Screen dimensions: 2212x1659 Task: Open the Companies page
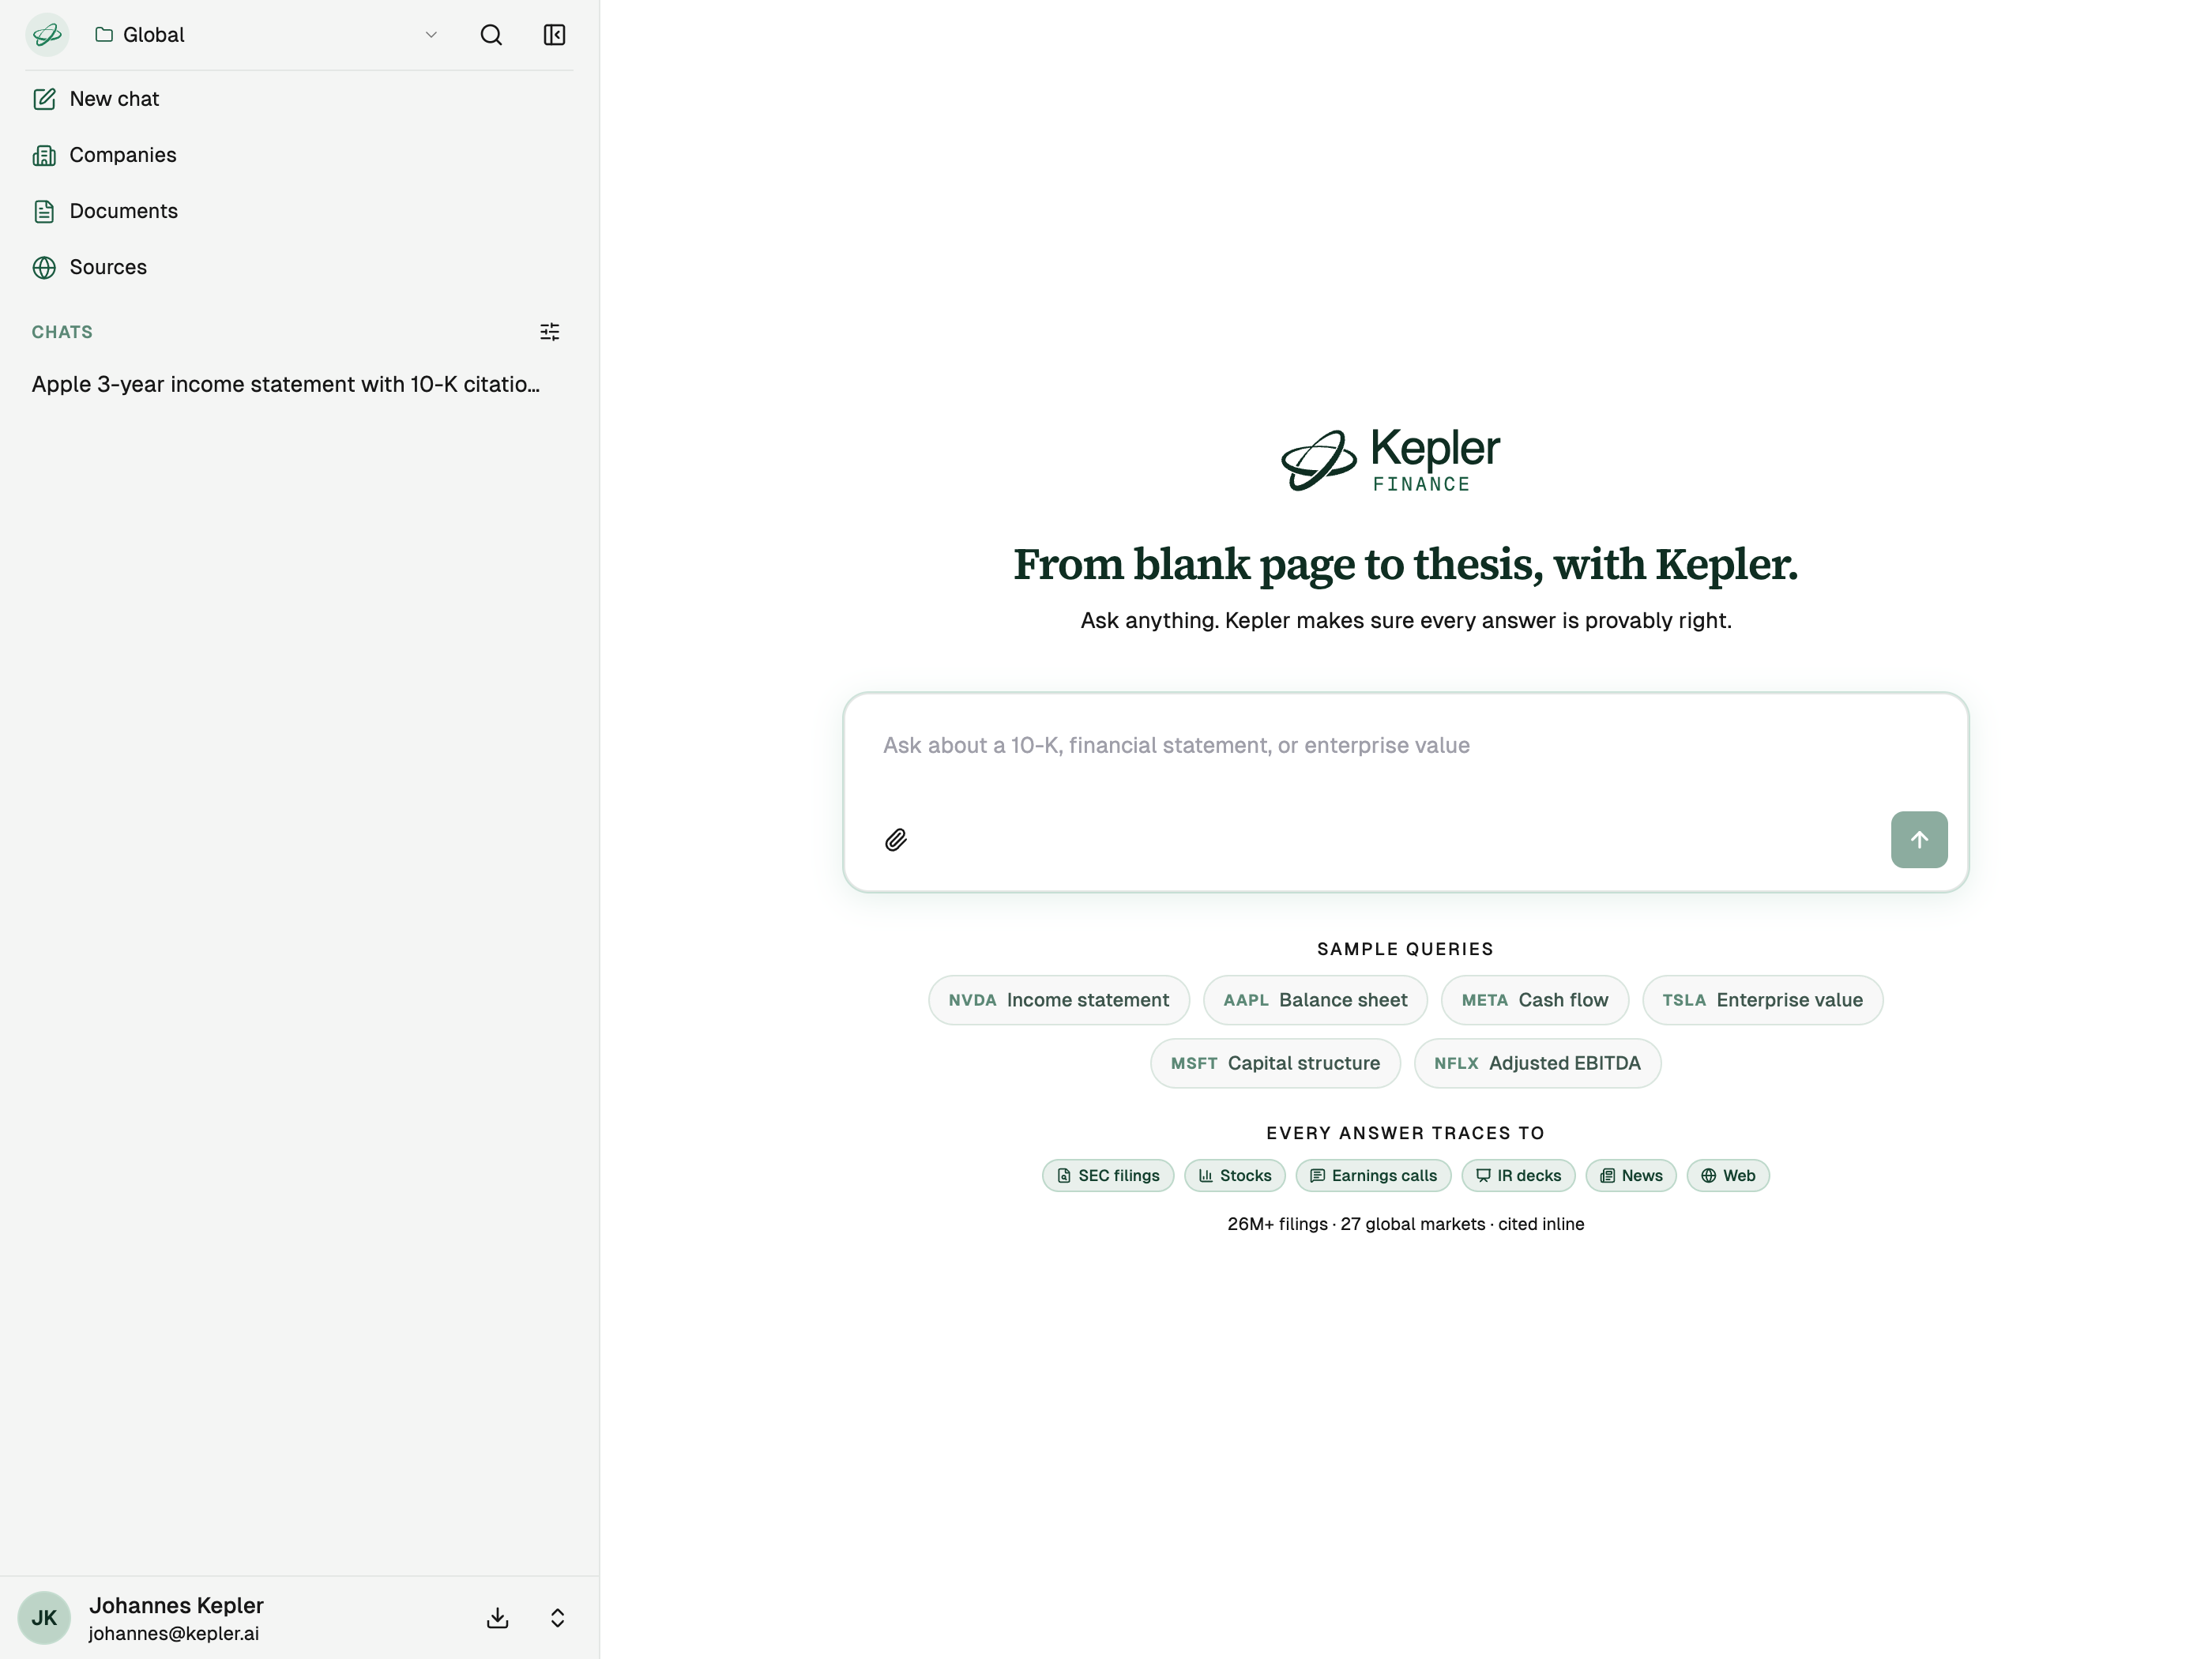298,155
